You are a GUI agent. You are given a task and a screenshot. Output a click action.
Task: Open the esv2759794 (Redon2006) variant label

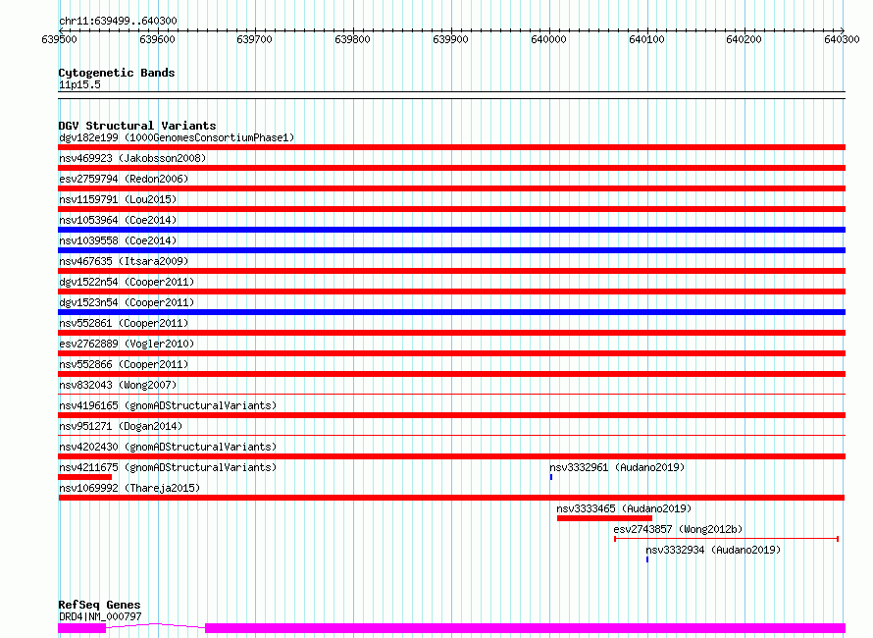coord(124,179)
